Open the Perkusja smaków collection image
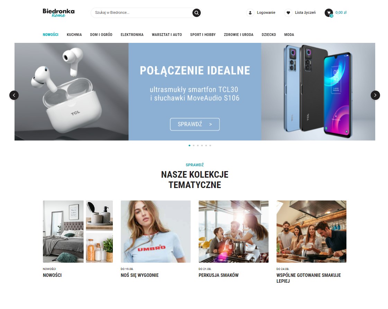The height and width of the screenshot is (309, 388). point(234,231)
